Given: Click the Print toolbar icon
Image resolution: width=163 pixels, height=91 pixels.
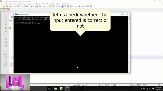Looking at the screenshot, I should 18,7.
